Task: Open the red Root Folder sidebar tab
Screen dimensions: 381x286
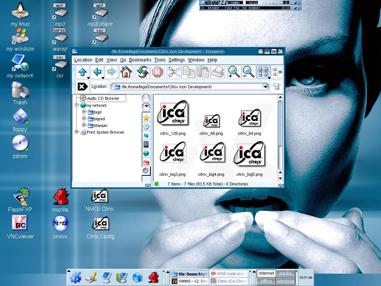Action: (x=146, y=162)
